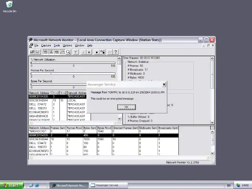Restore down the inner capture window
The height and width of the screenshot is (189, 252).
pos(208,46)
